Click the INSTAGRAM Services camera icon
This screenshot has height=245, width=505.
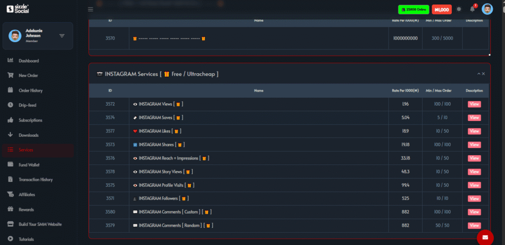[100, 74]
